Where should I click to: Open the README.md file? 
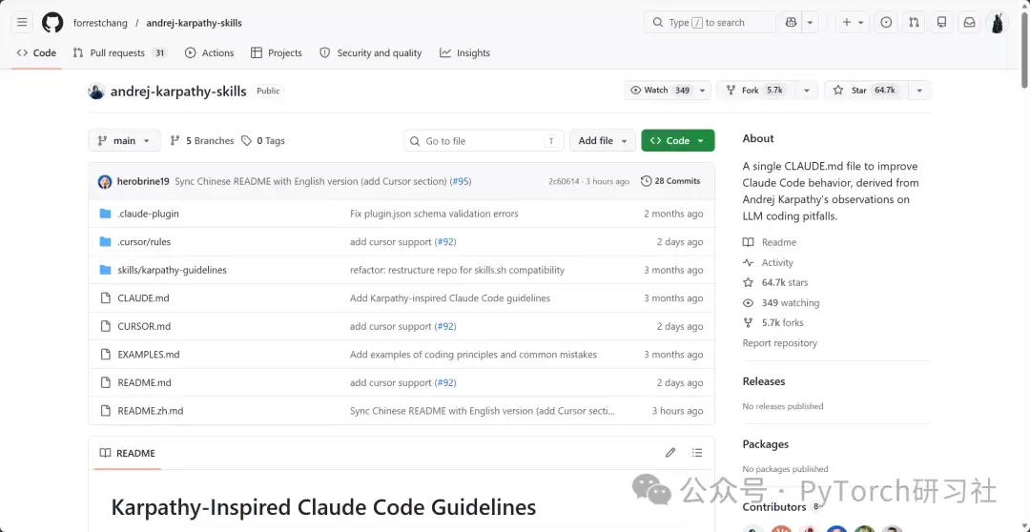pyautogui.click(x=145, y=383)
